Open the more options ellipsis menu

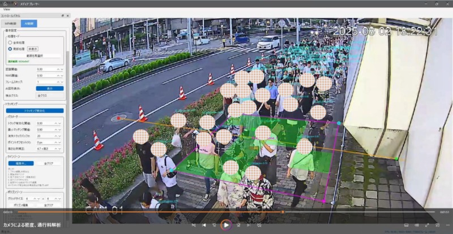(x=447, y=225)
